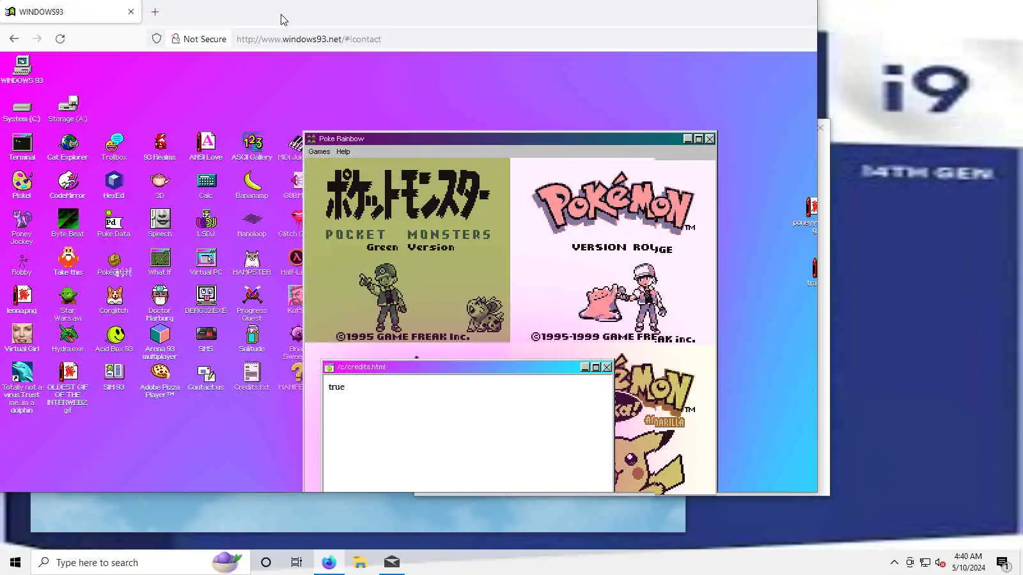Open the Windows Start menu

(15, 562)
